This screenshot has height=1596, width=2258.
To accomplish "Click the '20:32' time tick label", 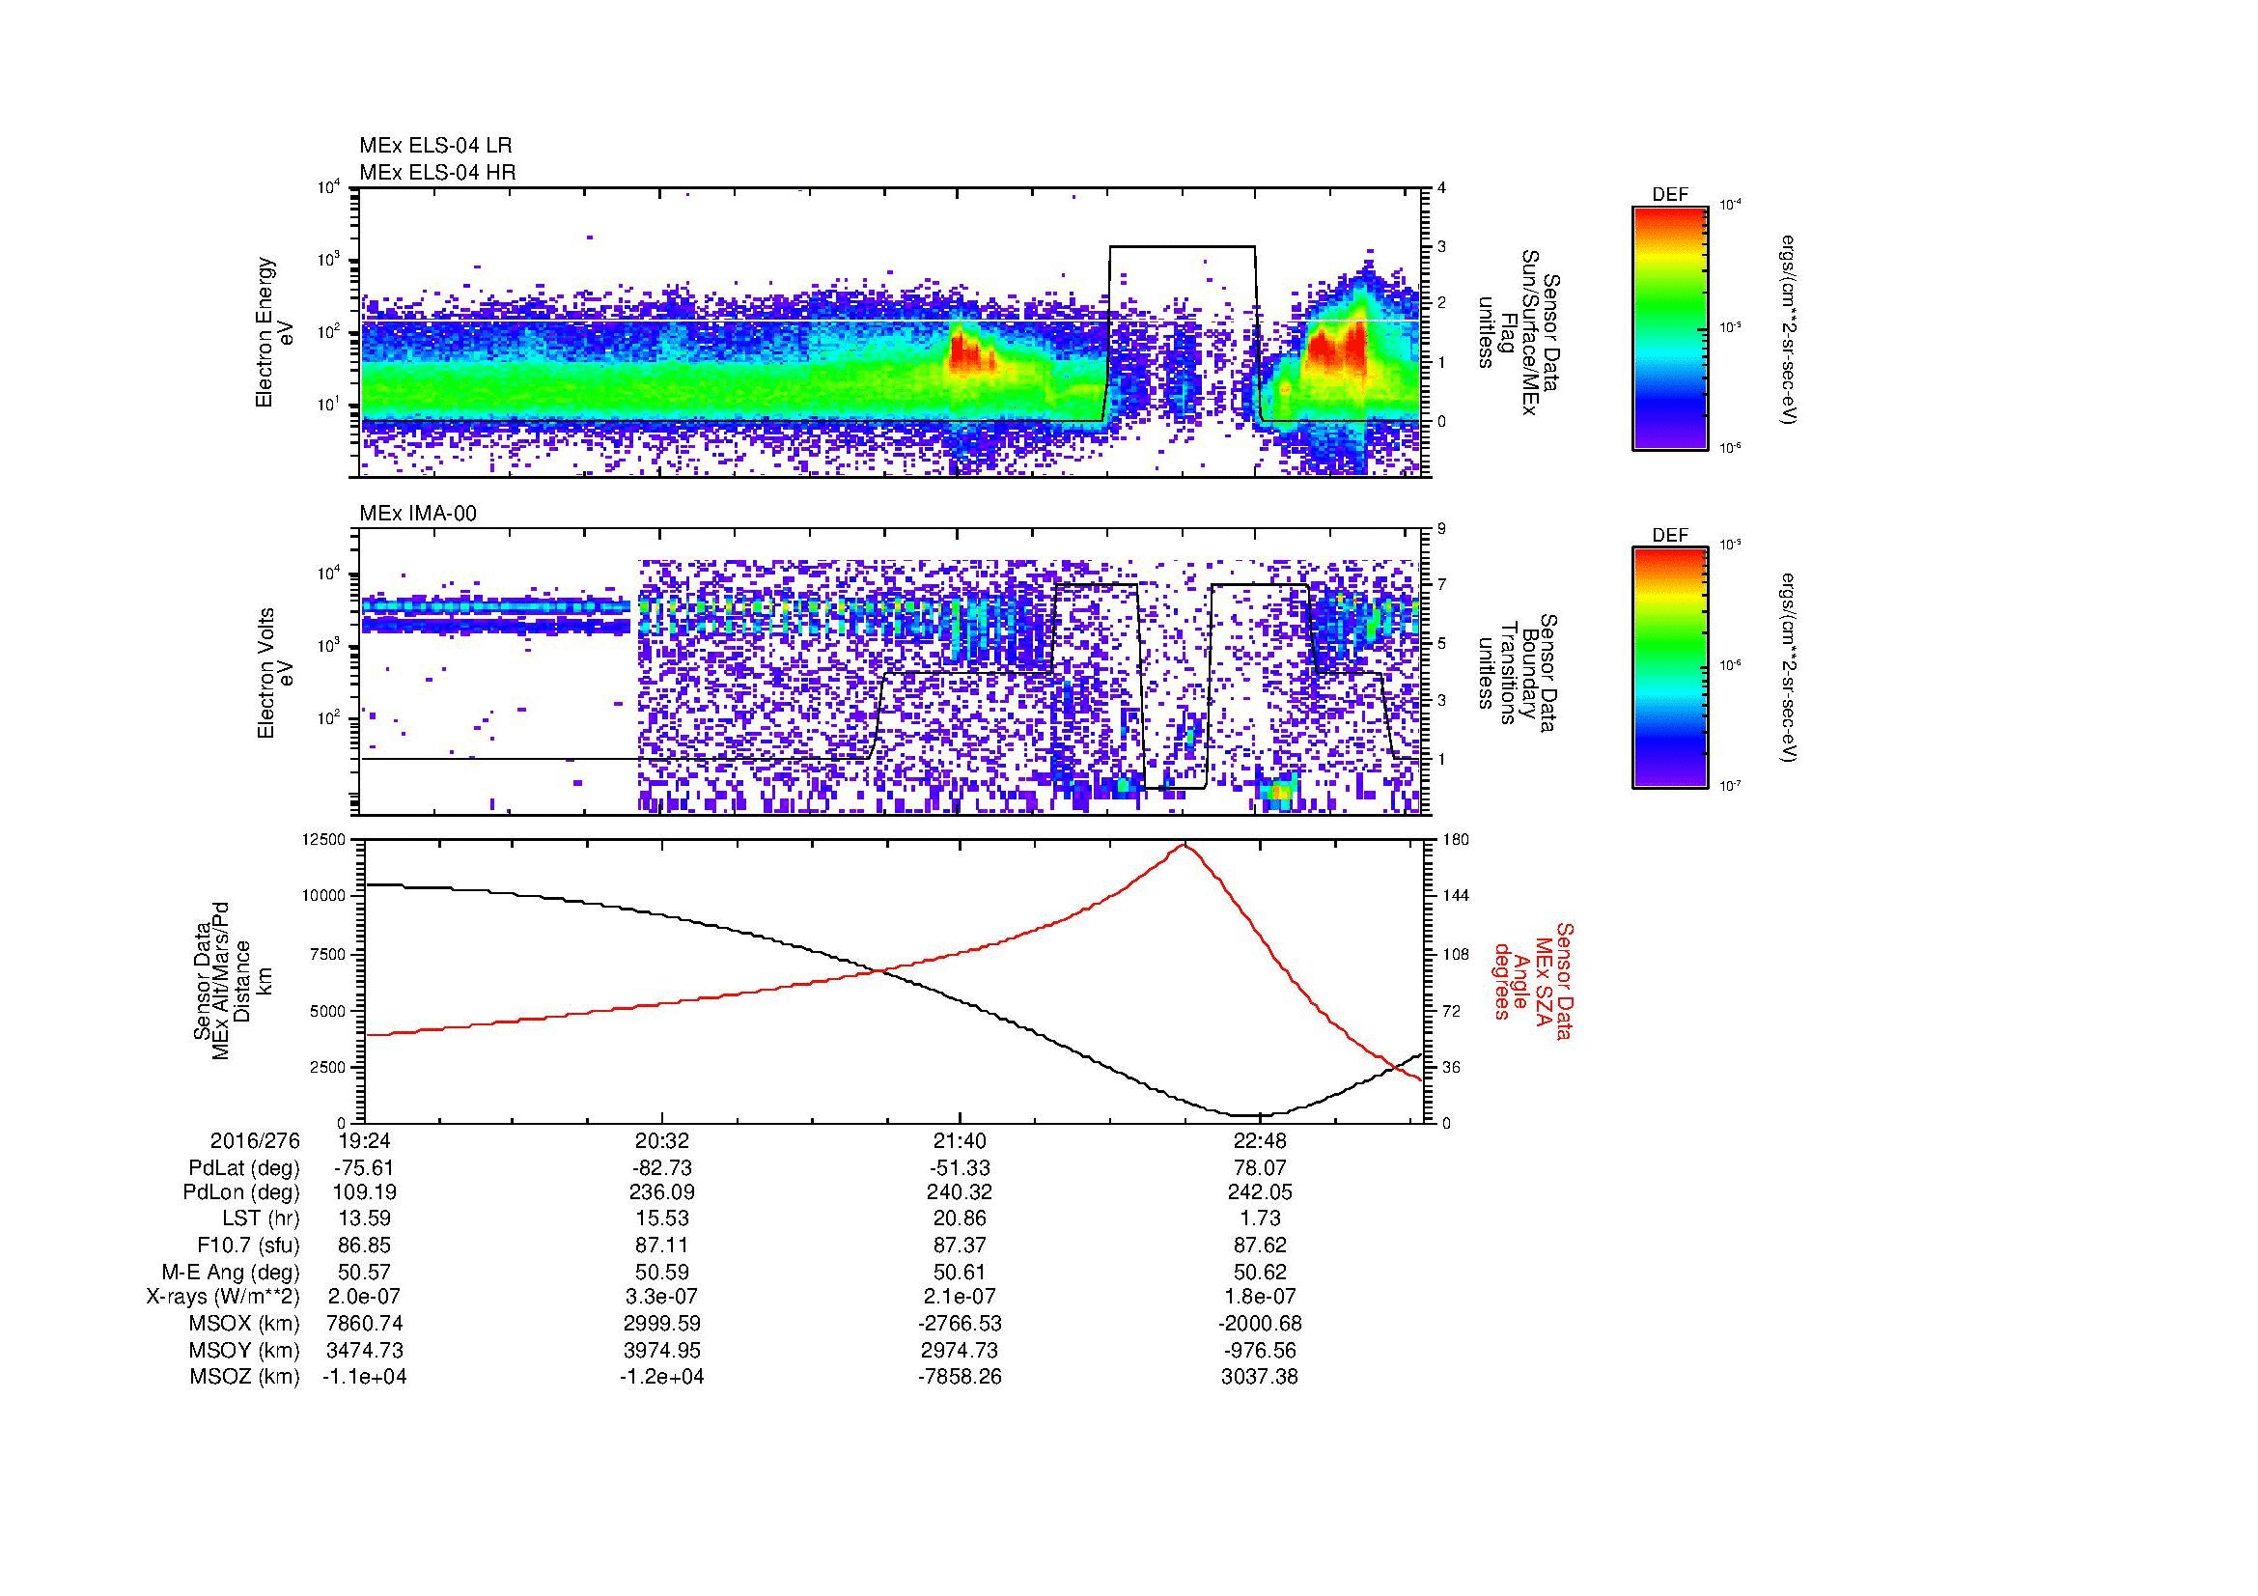I will pyautogui.click(x=662, y=1140).
